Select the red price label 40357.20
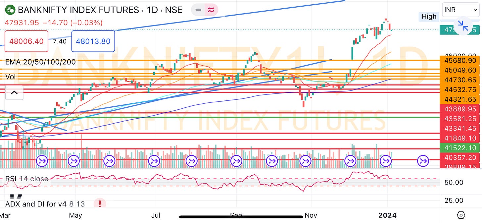Viewport: 482px width, 223px height. click(460, 157)
